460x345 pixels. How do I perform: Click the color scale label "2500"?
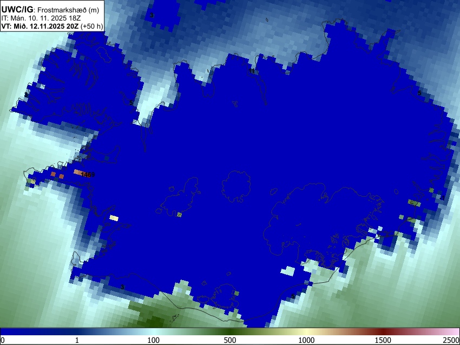pyautogui.click(x=451, y=340)
